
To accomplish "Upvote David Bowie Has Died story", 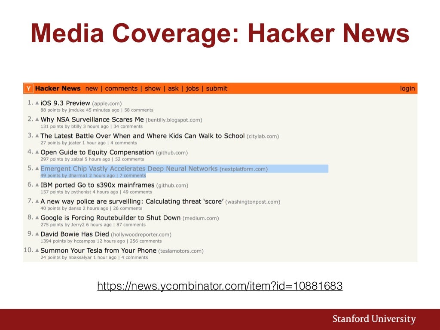I will point(37,234).
